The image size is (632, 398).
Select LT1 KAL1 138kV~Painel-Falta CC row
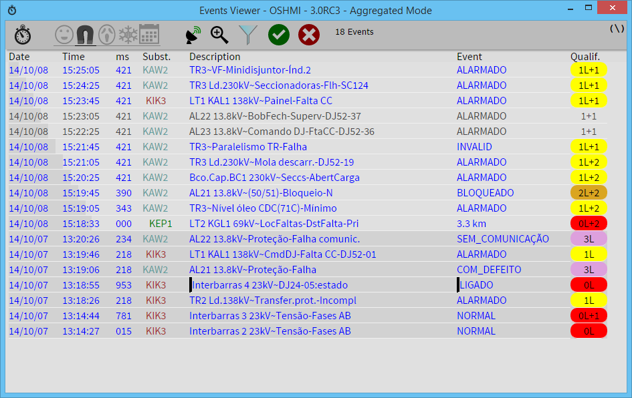308,101
